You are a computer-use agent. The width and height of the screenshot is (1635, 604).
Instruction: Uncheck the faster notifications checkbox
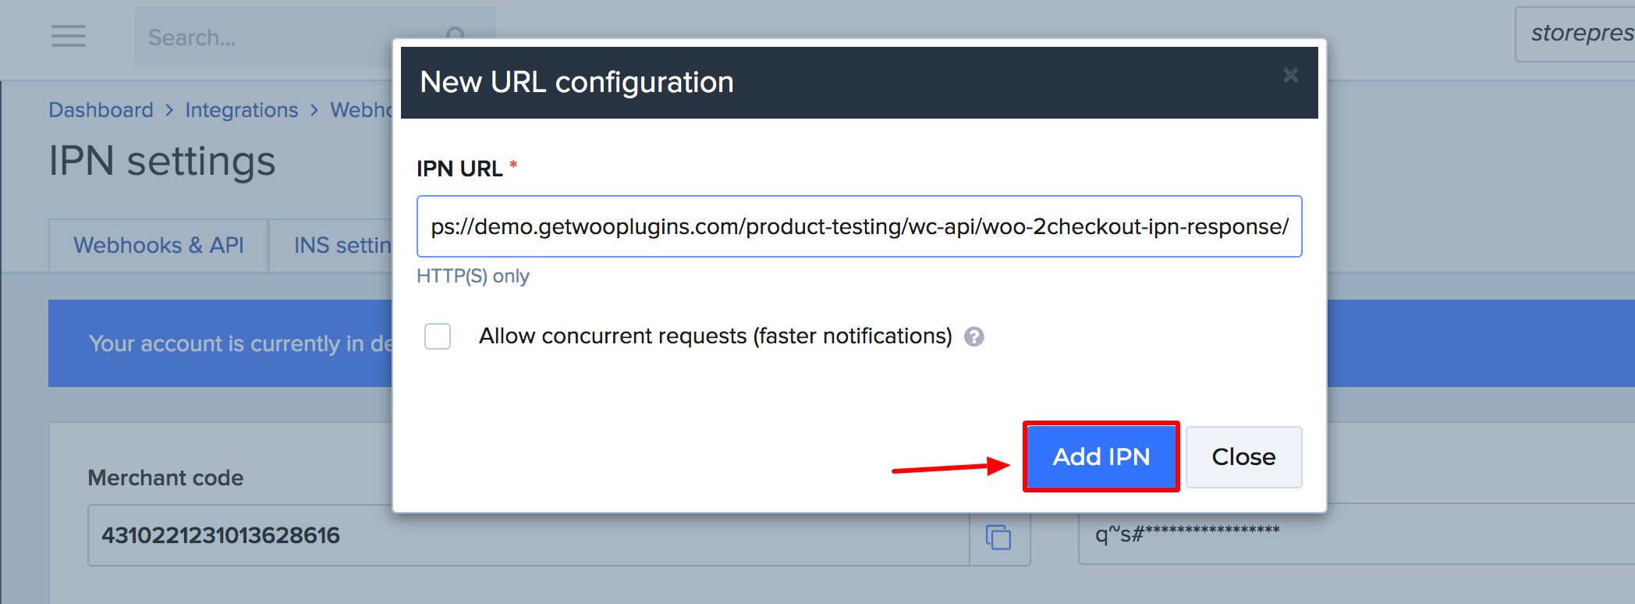tap(438, 336)
